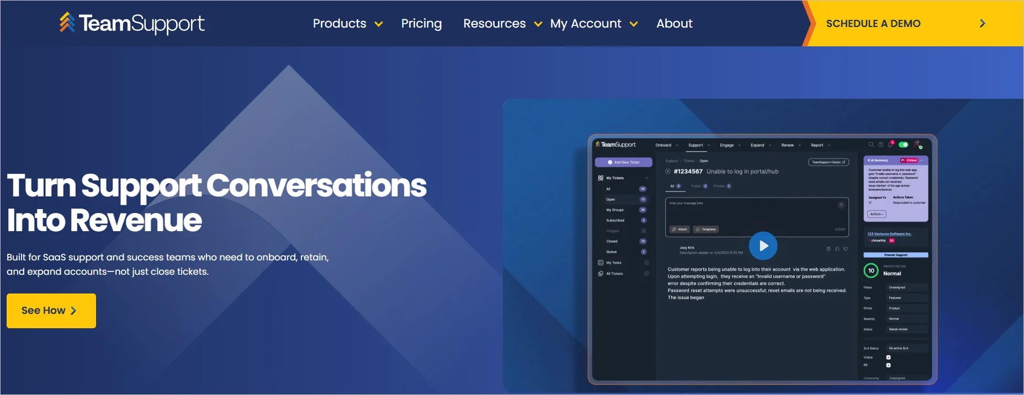The width and height of the screenshot is (1024, 395).
Task: Click the paragraph starting "Built for SaaS support"
Action: 168,264
